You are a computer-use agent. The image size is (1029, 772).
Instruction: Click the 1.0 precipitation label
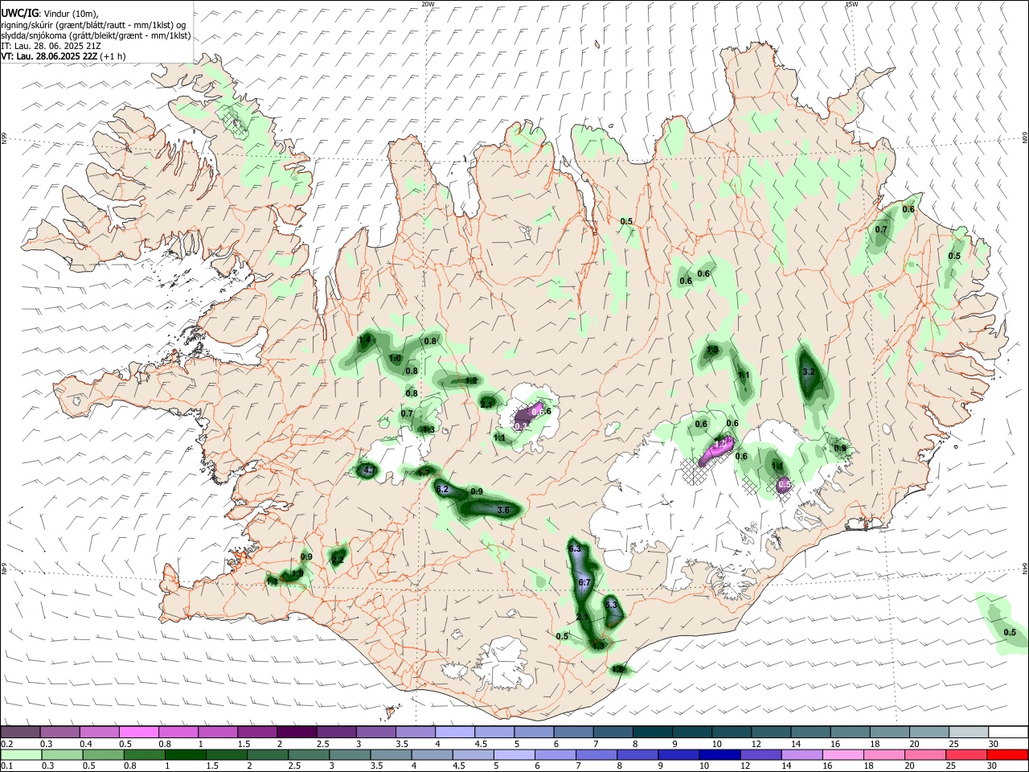pyautogui.click(x=395, y=359)
